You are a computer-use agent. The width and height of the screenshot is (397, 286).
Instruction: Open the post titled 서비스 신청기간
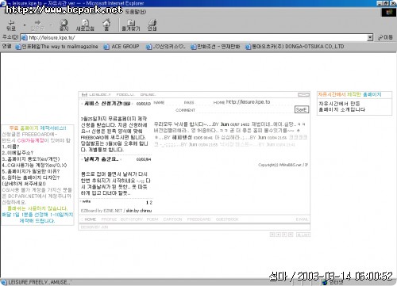click(x=103, y=104)
